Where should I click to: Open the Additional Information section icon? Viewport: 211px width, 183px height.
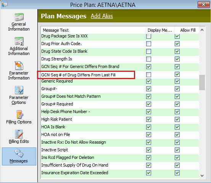point(19,41)
